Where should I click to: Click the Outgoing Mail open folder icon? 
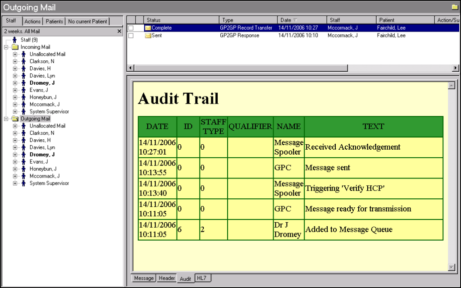[x=15, y=119]
